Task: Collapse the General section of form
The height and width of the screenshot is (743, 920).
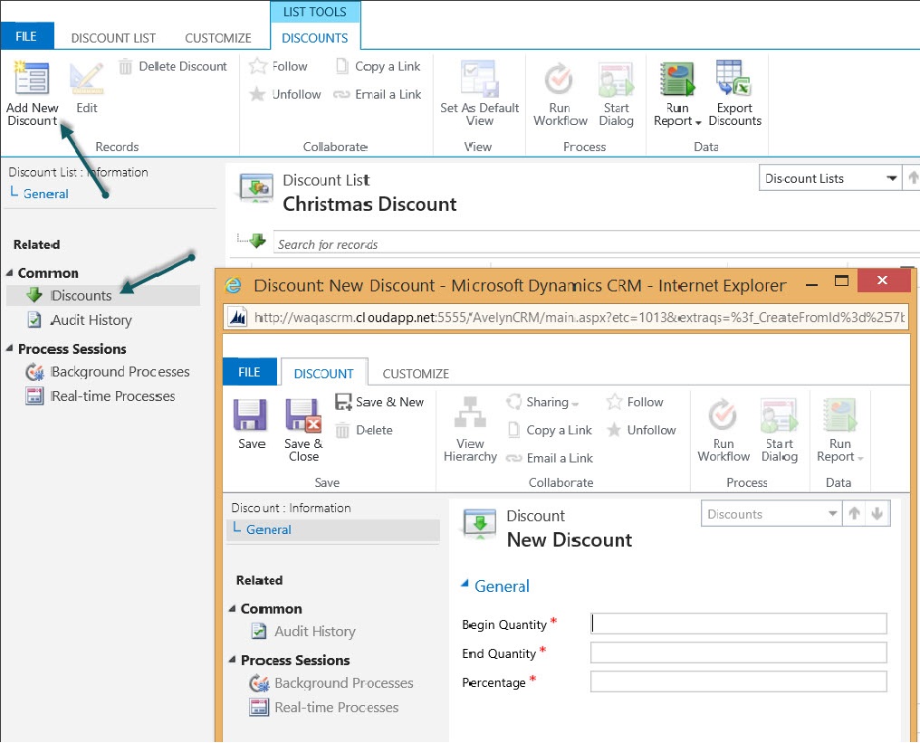Action: [465, 586]
